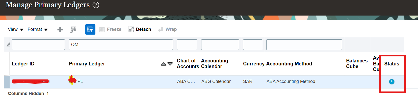Click the help question mark icon
Image resolution: width=418 pixels, height=95 pixels.
[96, 5]
